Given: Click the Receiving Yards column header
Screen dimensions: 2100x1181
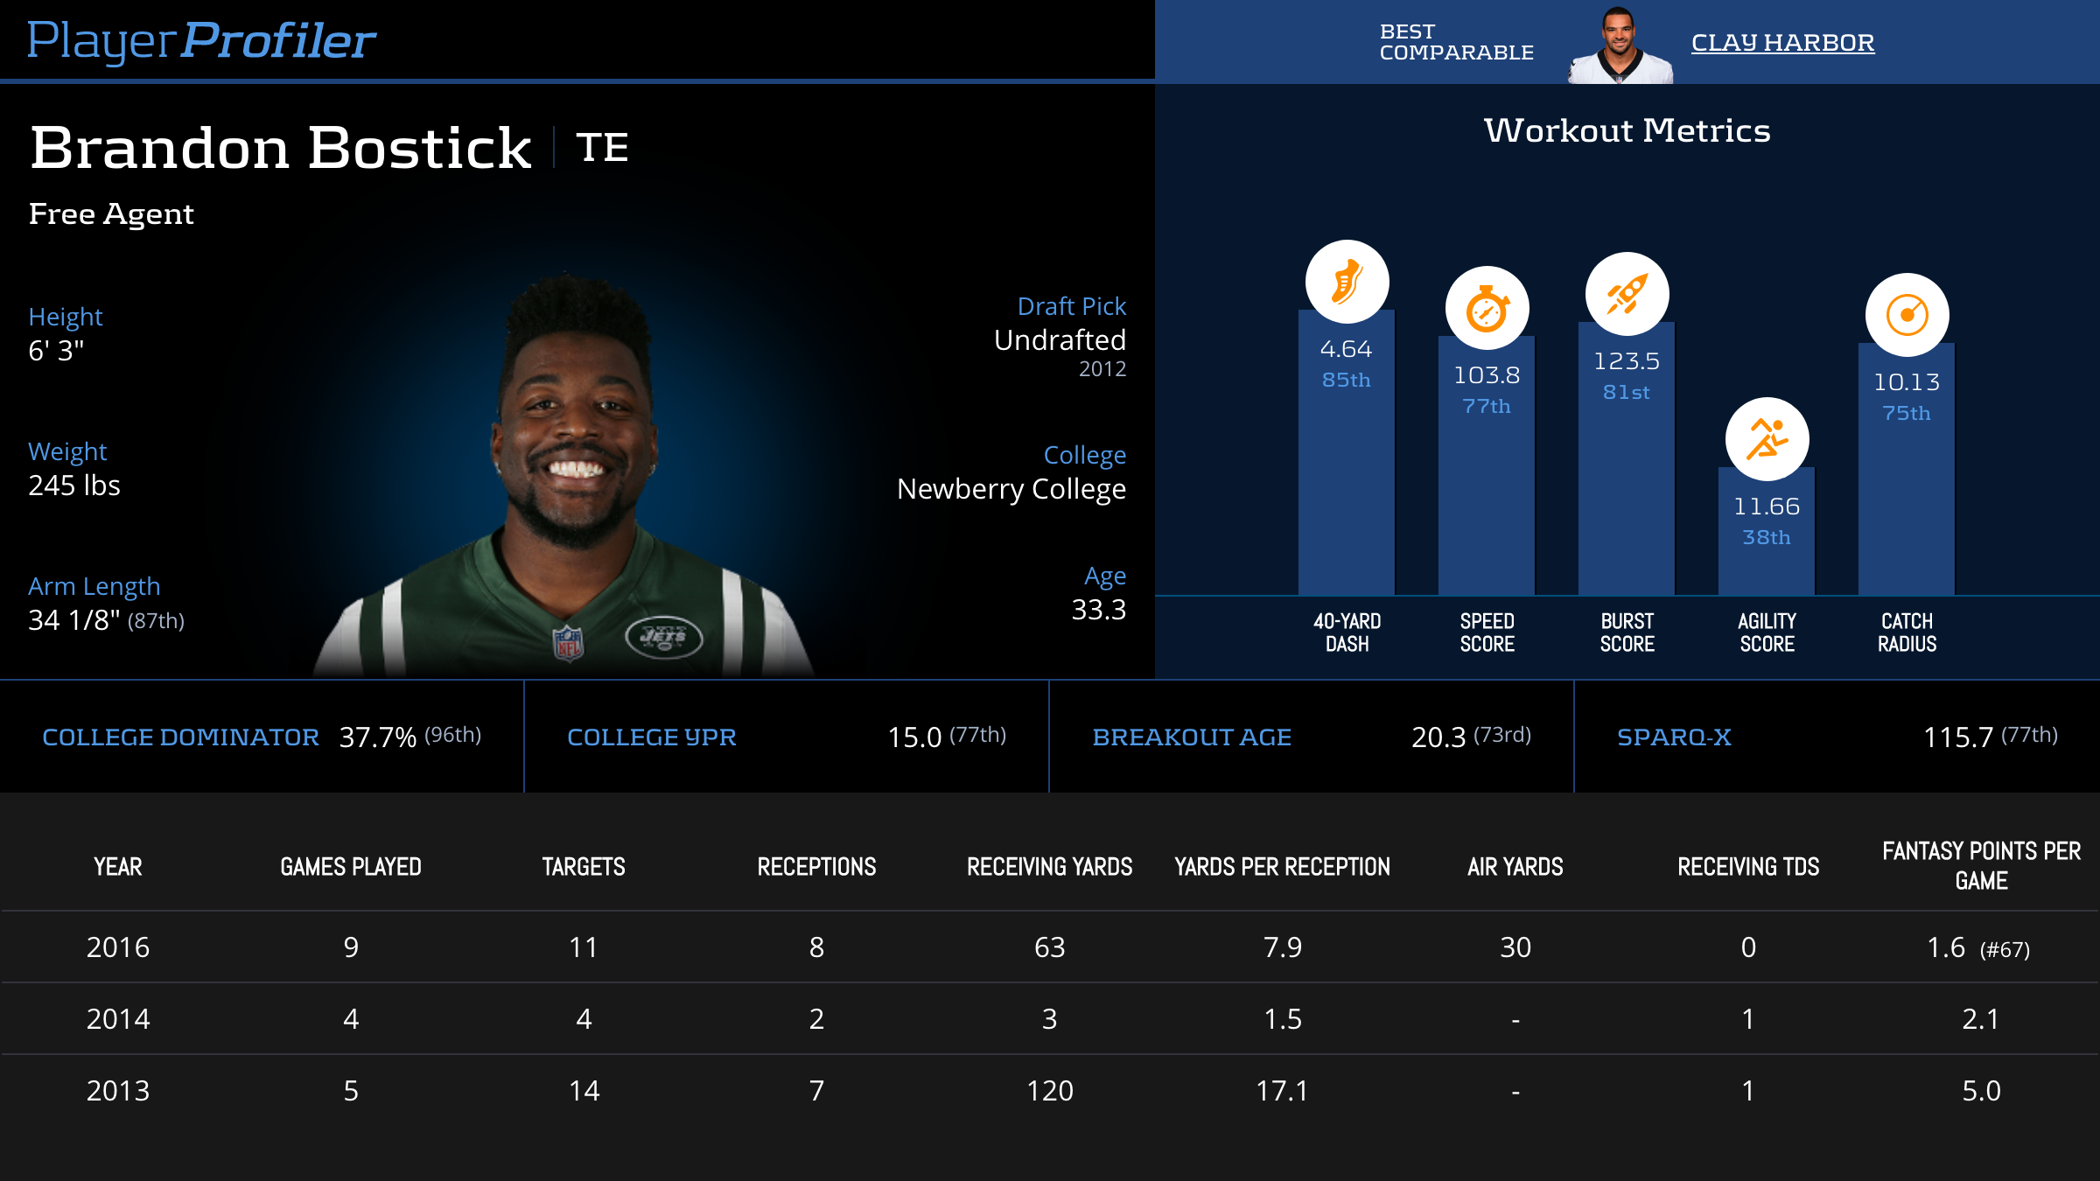Looking at the screenshot, I should 1049,867.
